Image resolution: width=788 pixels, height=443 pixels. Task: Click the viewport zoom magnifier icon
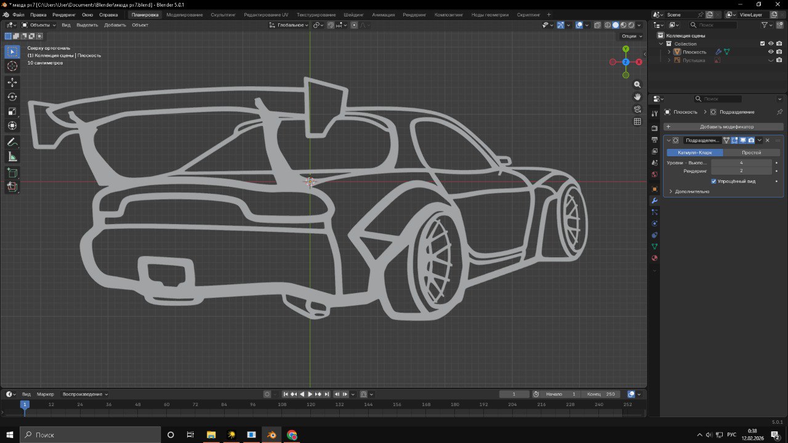pyautogui.click(x=637, y=84)
